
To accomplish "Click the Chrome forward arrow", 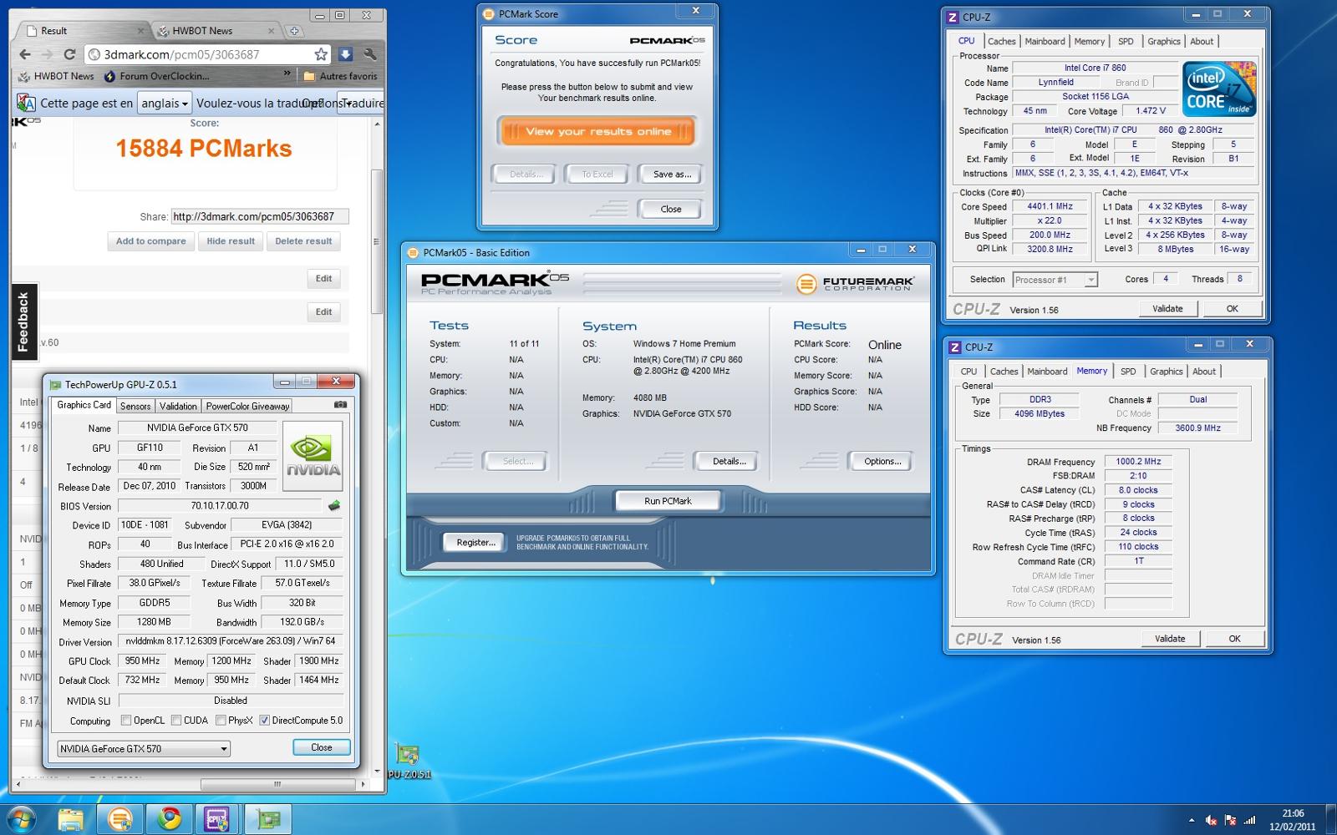I will (x=48, y=54).
